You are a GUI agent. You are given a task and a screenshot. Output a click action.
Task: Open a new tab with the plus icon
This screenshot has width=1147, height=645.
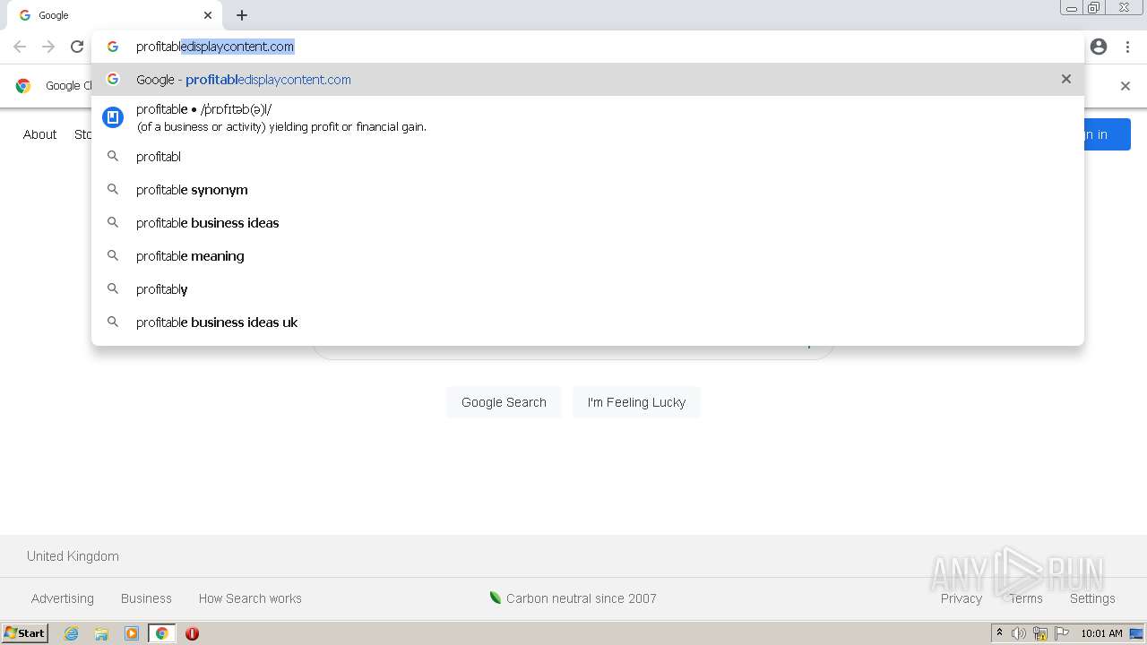(242, 15)
